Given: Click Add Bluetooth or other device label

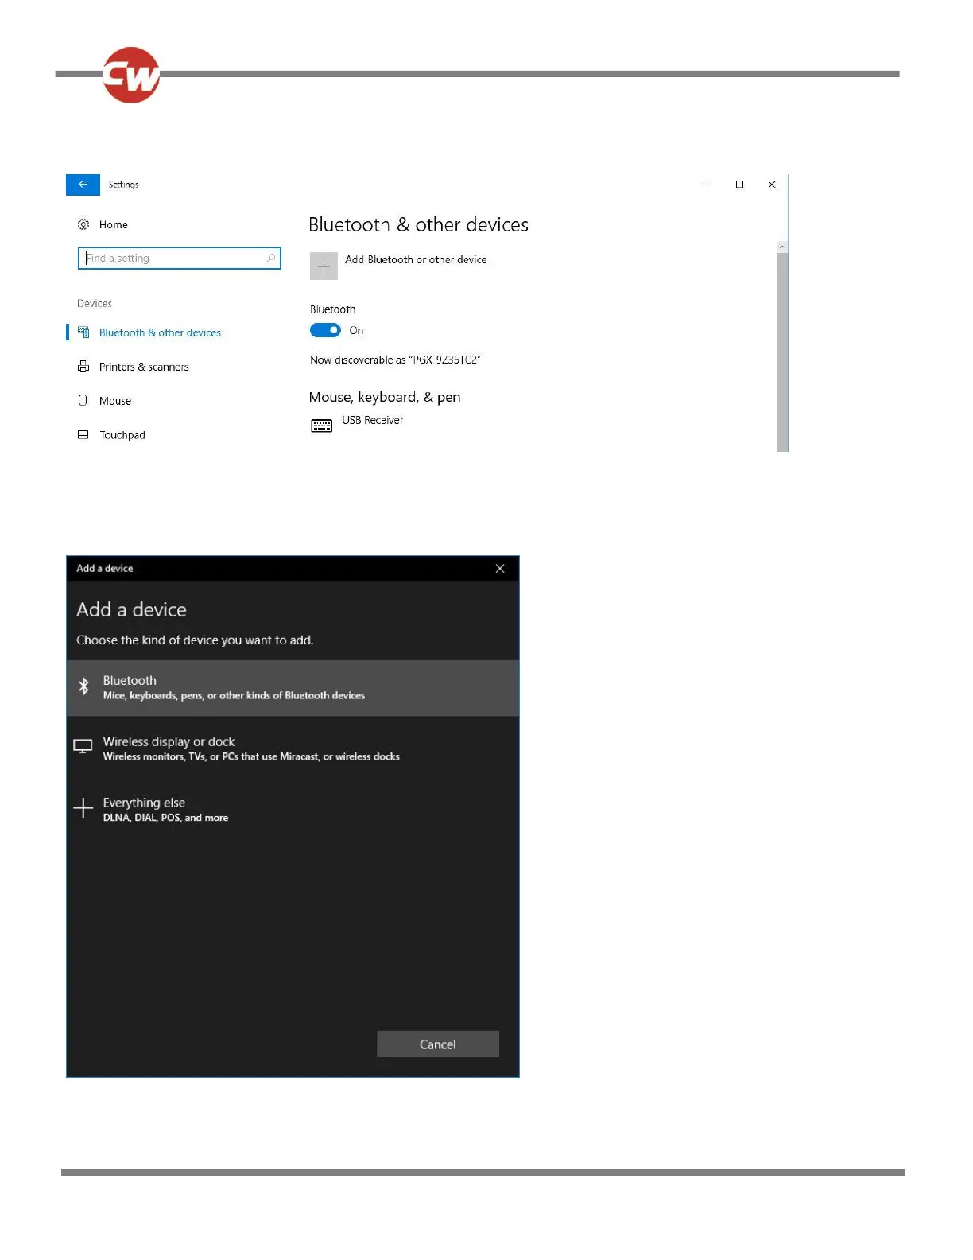Looking at the screenshot, I should click(x=416, y=260).
